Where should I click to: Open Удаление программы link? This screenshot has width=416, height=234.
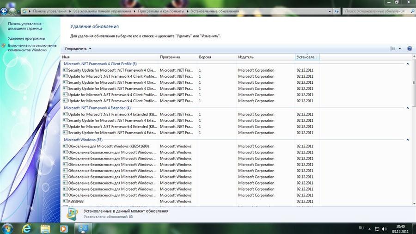26,38
